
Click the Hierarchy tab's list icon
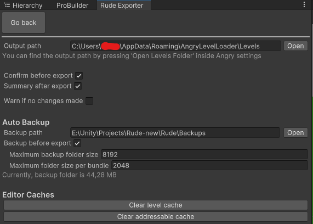[x=7, y=5]
